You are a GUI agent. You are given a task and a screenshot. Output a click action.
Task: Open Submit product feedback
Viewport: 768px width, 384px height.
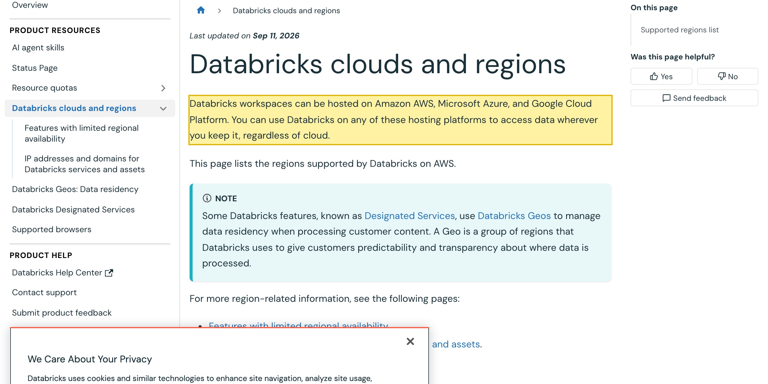[62, 313]
